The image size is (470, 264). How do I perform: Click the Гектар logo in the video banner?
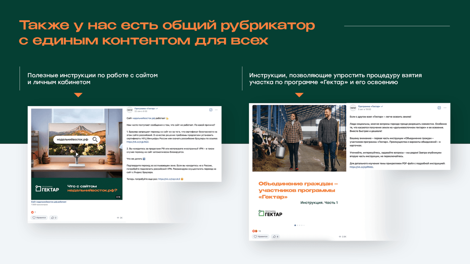point(47,189)
